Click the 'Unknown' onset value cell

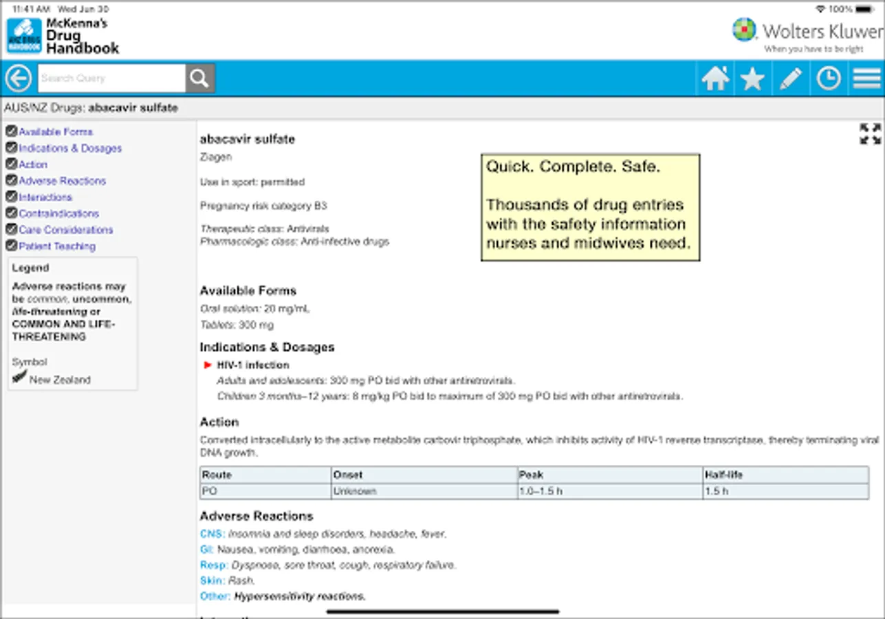[x=424, y=491]
